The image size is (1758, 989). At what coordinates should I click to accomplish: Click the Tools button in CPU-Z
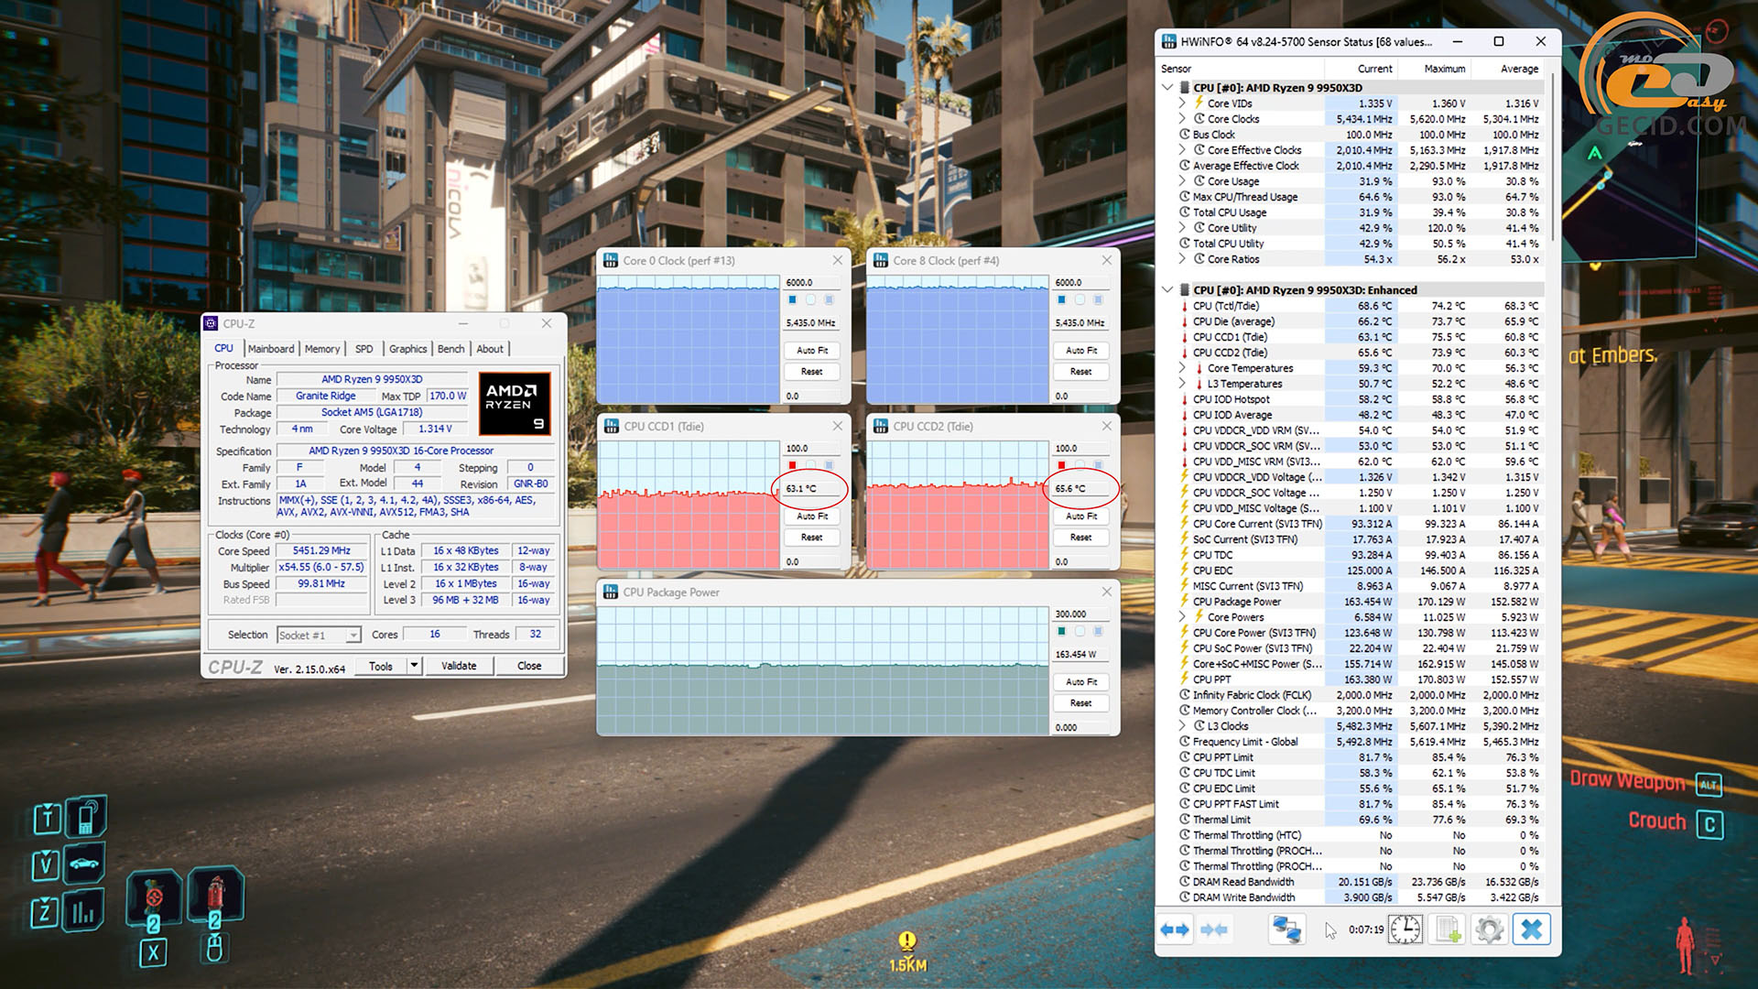[x=381, y=666]
